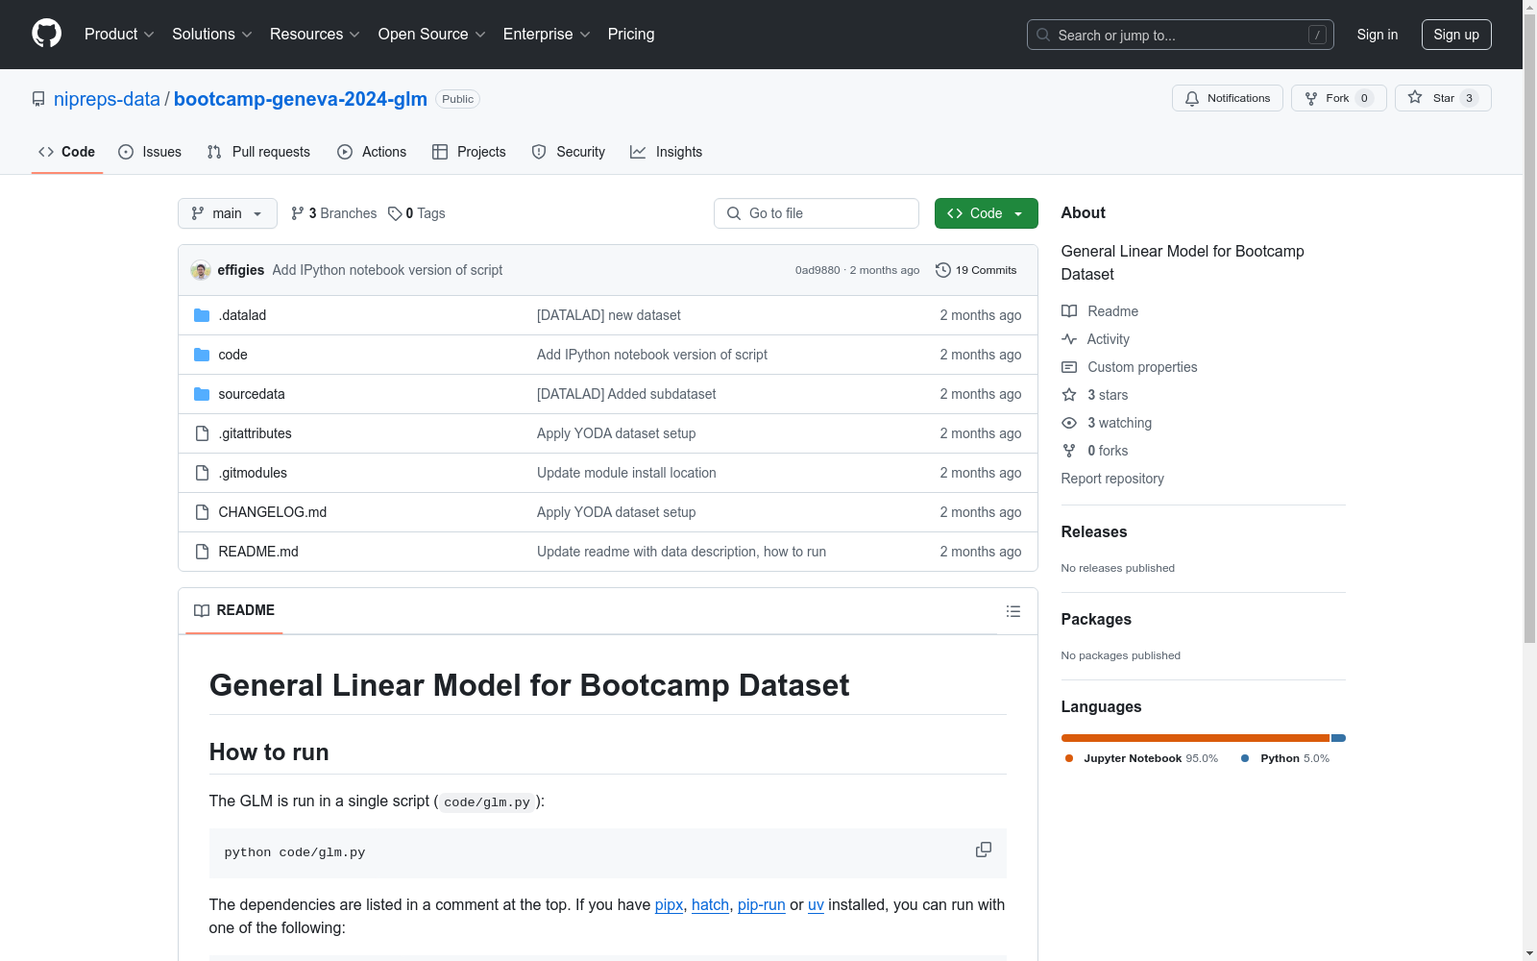Select the Code repository tab

click(67, 152)
